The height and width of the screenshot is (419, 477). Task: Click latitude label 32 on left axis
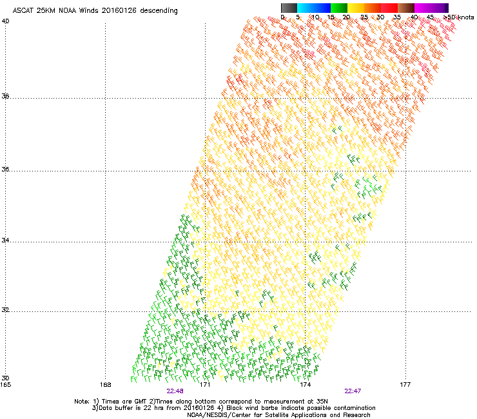[x=5, y=310]
